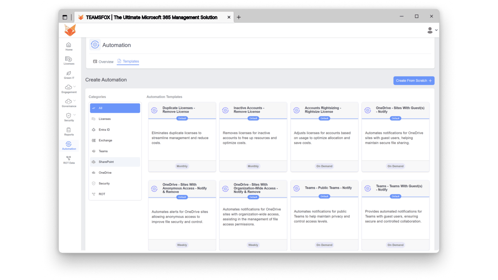Click Weekly badge on Anonymous Access card

(x=182, y=245)
